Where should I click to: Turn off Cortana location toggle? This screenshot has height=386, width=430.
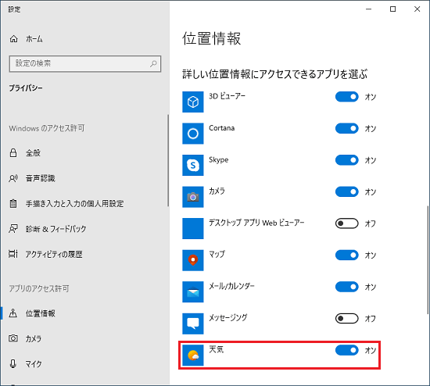click(346, 128)
